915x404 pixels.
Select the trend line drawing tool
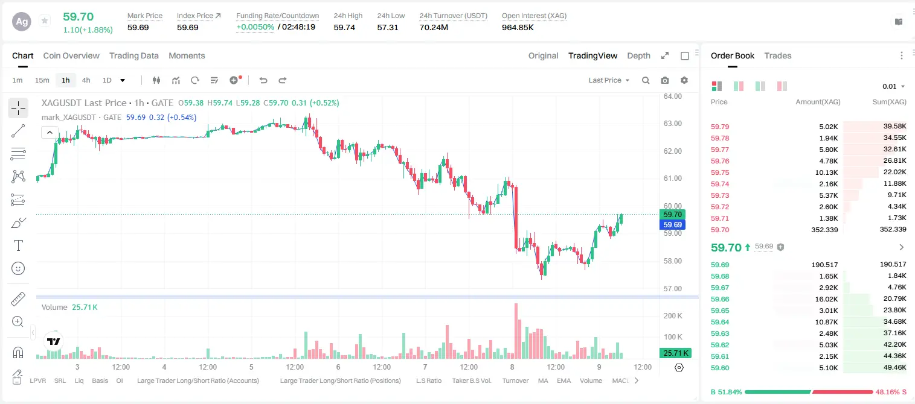click(x=18, y=131)
